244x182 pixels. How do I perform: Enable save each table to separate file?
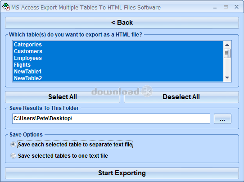[13, 145]
